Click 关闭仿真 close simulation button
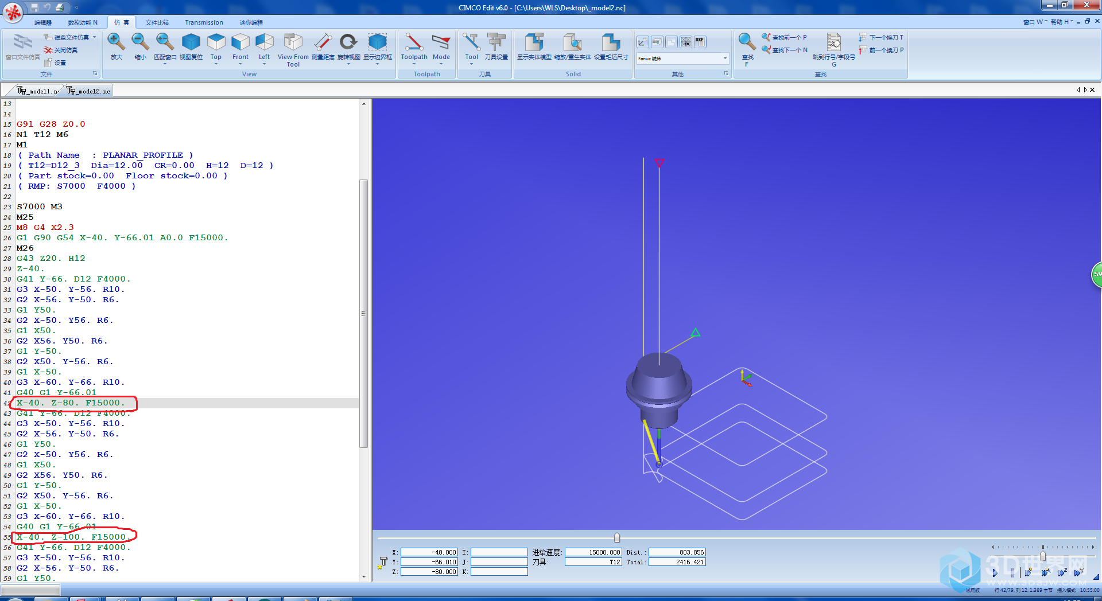The height and width of the screenshot is (601, 1102). (x=61, y=50)
